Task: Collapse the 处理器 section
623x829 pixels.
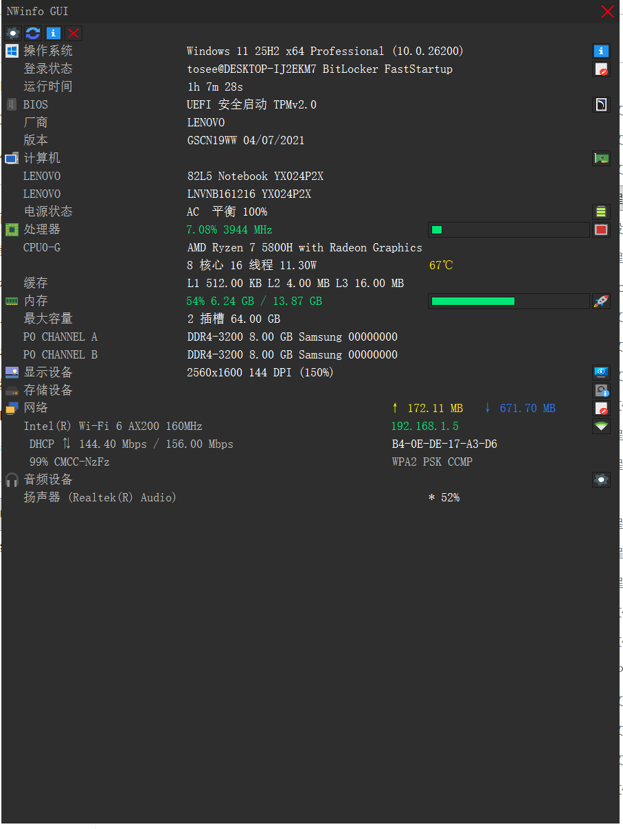Action: [10, 229]
